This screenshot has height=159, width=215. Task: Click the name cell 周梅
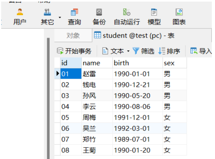click(97, 117)
